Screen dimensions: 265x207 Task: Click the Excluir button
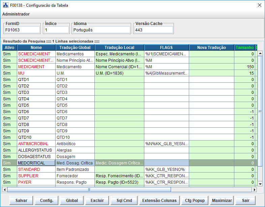(97, 200)
